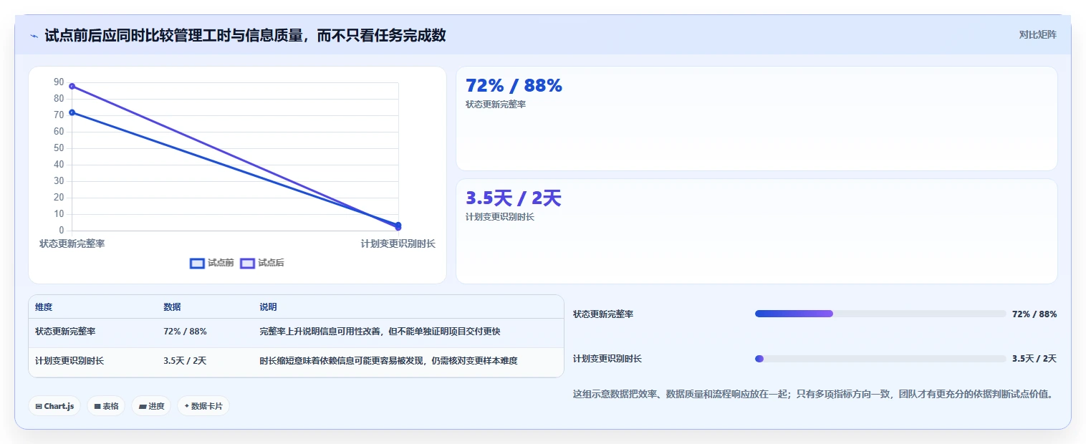
Task: Click table cell 状态更新完整率 in 维度 column
Action: [65, 332]
